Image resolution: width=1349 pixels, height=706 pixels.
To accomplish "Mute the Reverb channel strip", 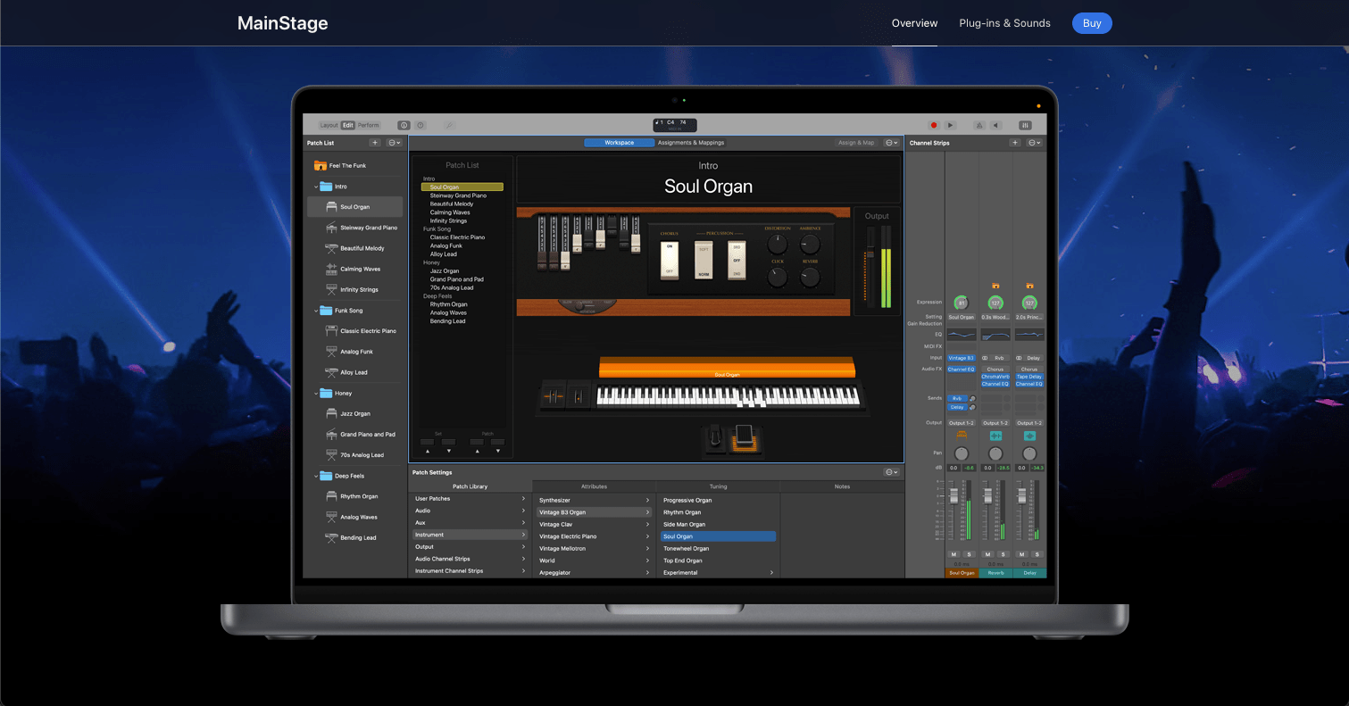I will click(x=987, y=554).
